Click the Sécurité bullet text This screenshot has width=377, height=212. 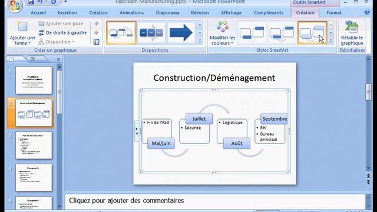point(193,128)
